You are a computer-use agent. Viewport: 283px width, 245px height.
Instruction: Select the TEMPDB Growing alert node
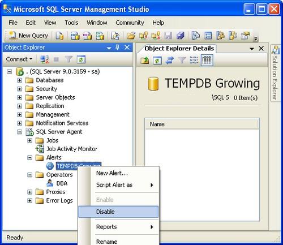click(79, 166)
